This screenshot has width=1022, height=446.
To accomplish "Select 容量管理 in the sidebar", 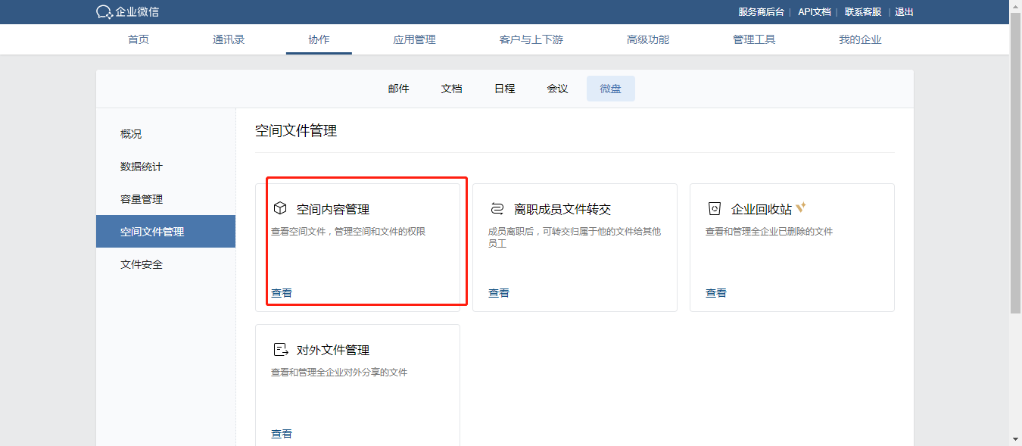I will [x=165, y=199].
